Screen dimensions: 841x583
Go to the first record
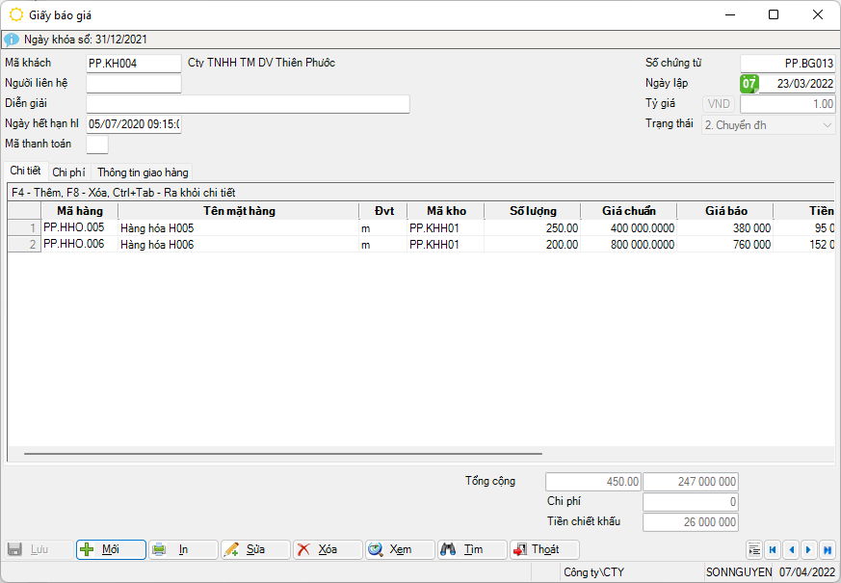(x=773, y=549)
